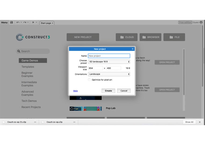Click the Redo arrow icon
The image size is (205, 145).
point(24,23)
